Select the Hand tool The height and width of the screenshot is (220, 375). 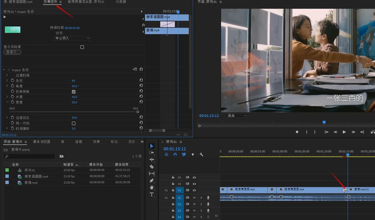(x=152, y=187)
